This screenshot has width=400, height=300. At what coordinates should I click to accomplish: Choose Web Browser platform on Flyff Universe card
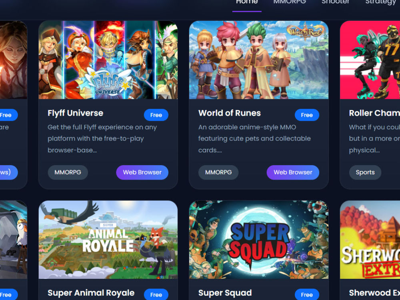[x=142, y=172]
